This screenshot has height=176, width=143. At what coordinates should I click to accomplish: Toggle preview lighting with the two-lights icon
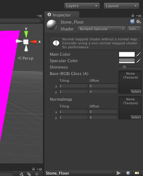pyautogui.click(x=137, y=173)
